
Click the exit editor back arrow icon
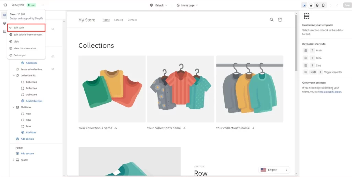click(5, 5)
